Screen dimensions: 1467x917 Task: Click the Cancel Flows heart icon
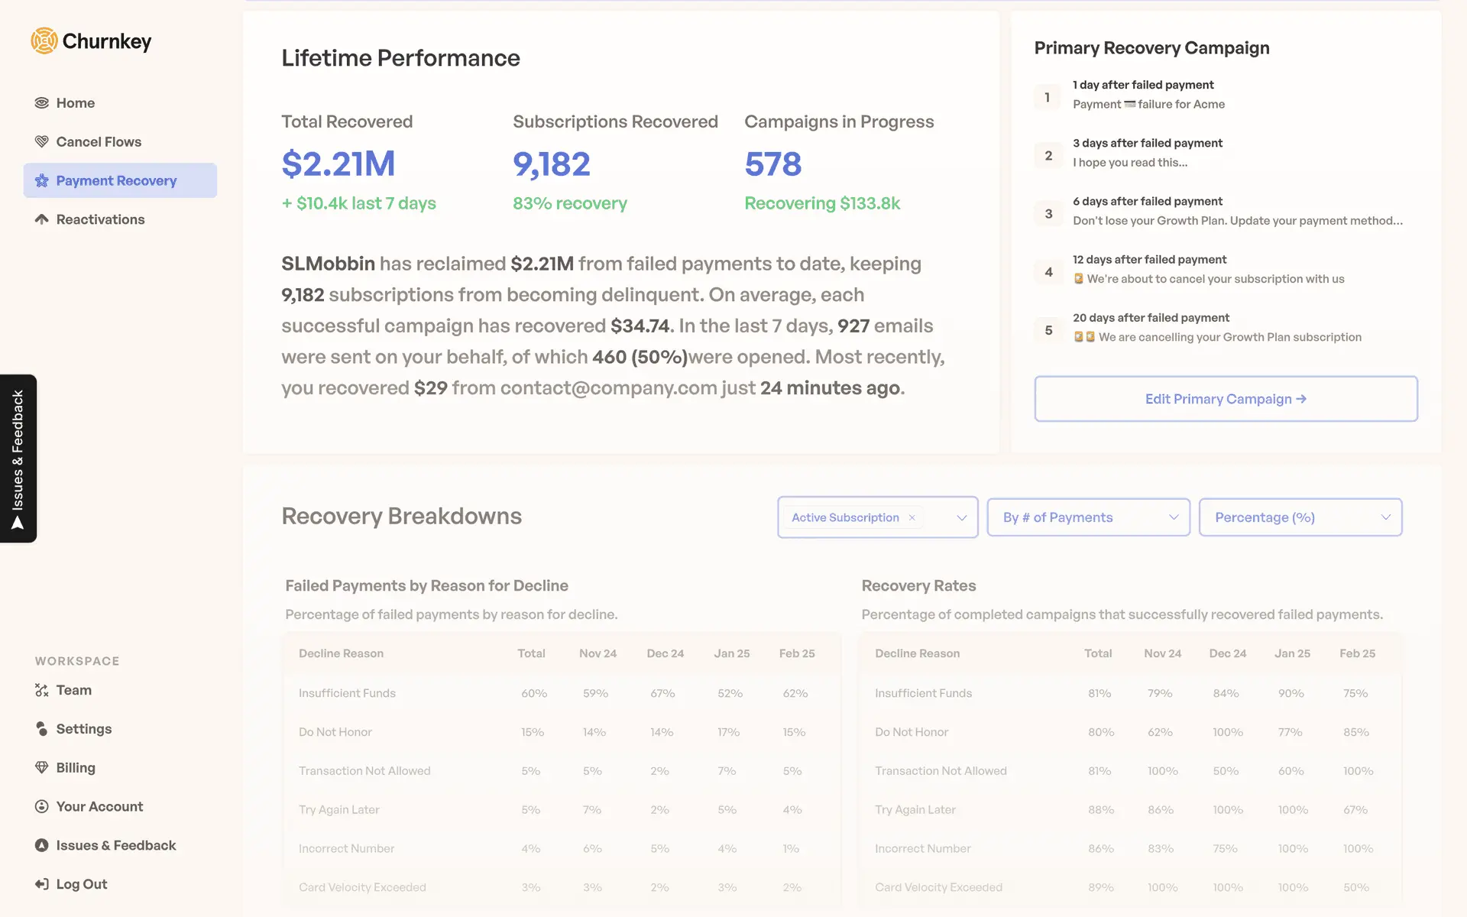point(42,142)
